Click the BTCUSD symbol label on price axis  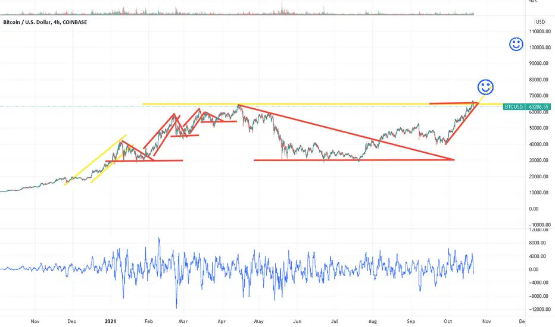513,106
